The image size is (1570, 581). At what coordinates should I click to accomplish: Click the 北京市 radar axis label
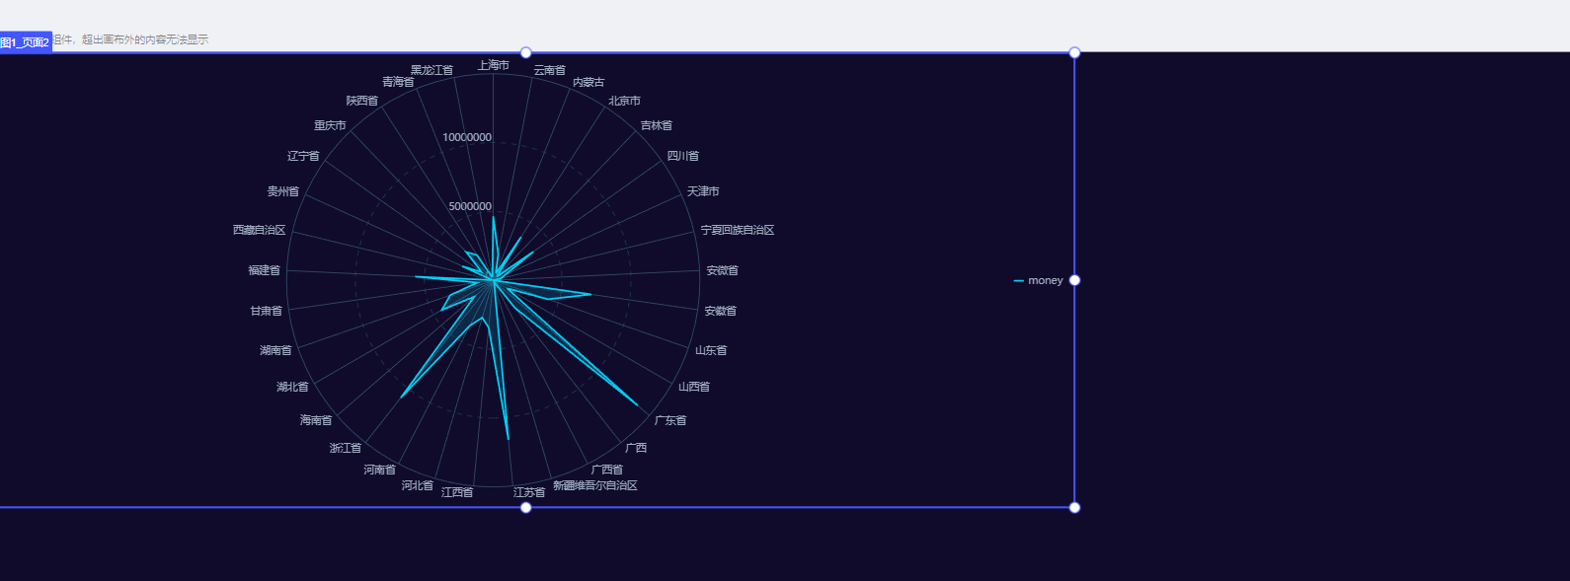tap(625, 101)
